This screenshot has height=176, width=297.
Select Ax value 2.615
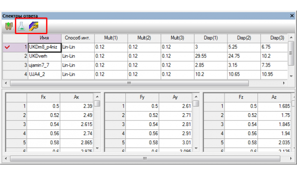pyautogui.click(x=77, y=125)
